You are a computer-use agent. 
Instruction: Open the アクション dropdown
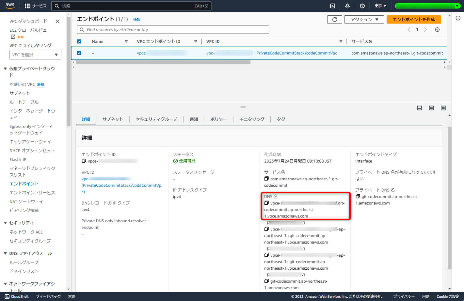coord(364,19)
